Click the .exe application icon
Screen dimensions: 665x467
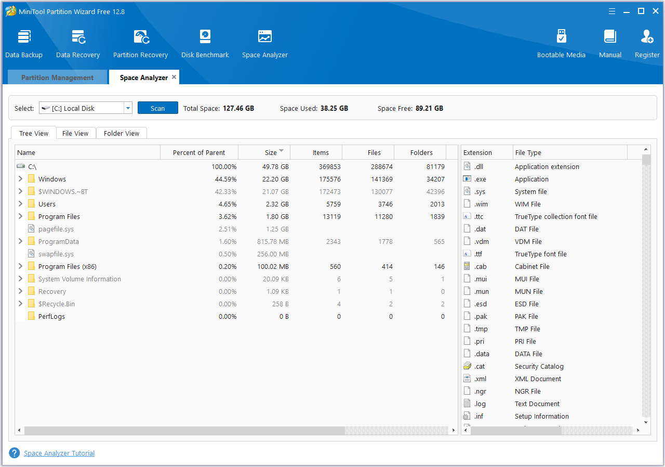[x=467, y=179]
